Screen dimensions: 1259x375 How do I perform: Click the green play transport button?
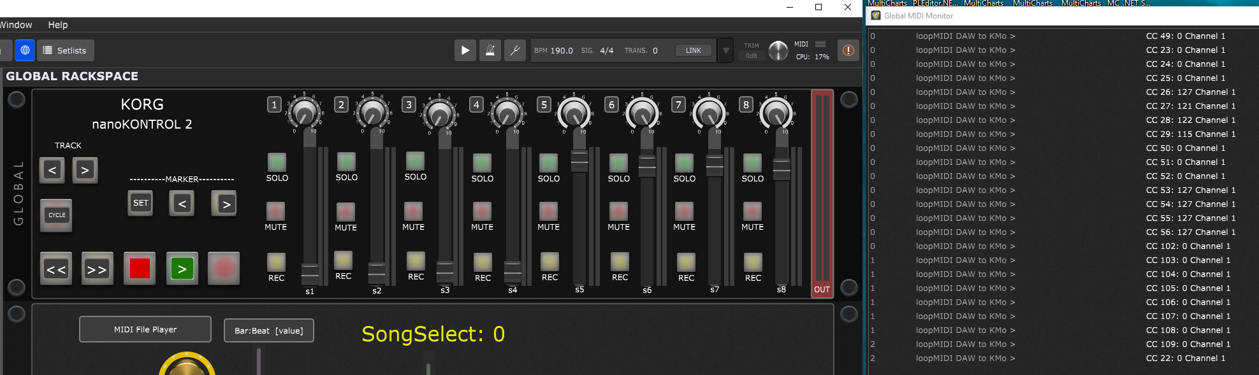coord(182,269)
